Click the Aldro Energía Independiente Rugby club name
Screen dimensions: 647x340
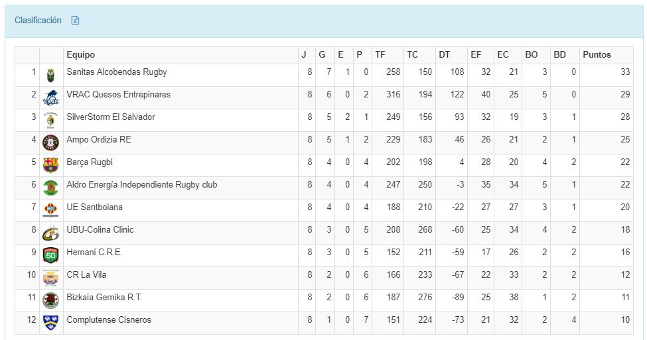pyautogui.click(x=141, y=185)
